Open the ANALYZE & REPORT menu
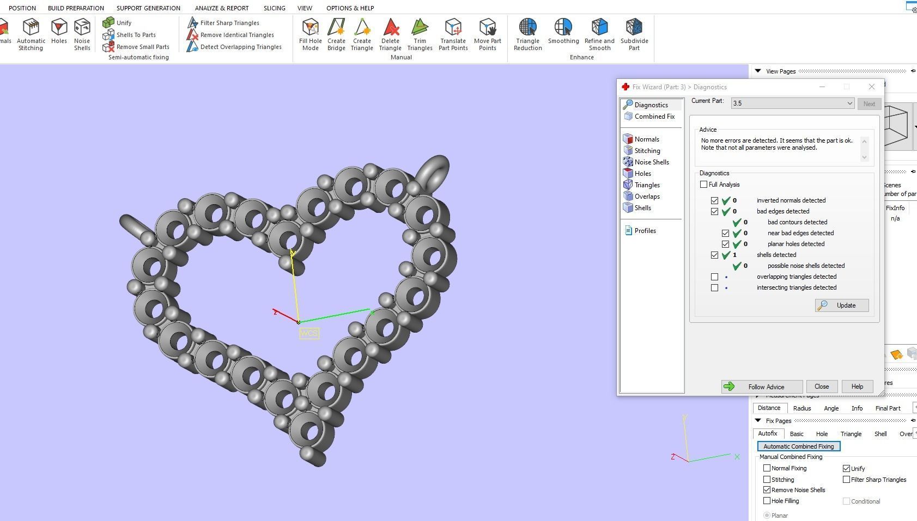This screenshot has width=917, height=521. (x=222, y=8)
